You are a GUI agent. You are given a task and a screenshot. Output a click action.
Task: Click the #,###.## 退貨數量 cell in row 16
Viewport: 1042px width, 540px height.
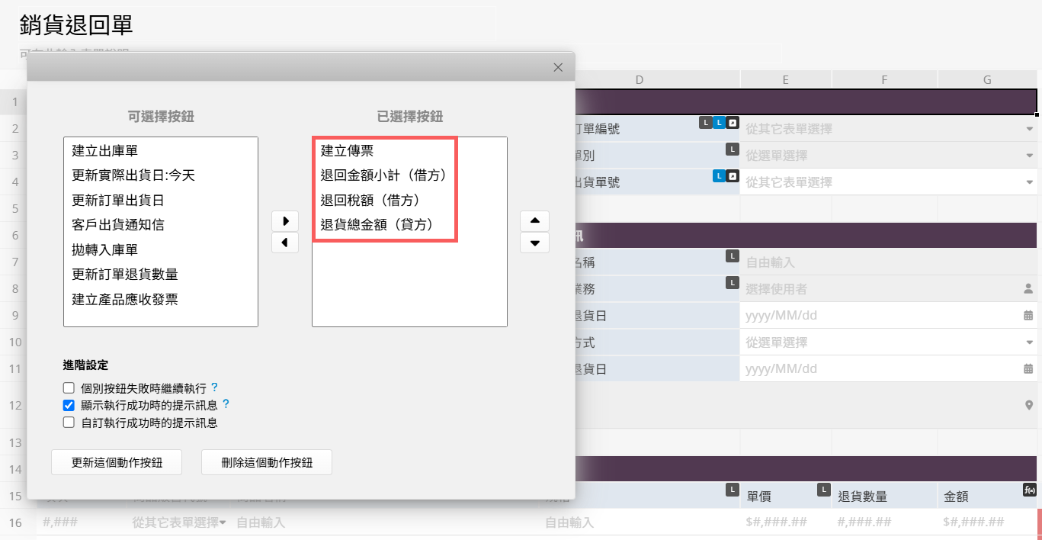[x=885, y=522]
